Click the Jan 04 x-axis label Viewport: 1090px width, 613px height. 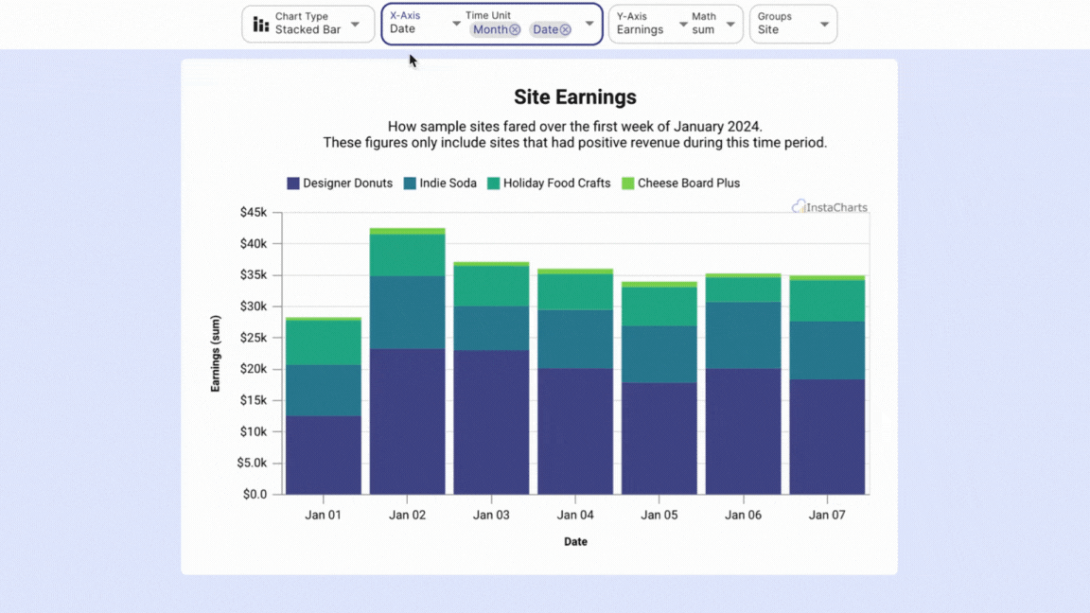575,515
